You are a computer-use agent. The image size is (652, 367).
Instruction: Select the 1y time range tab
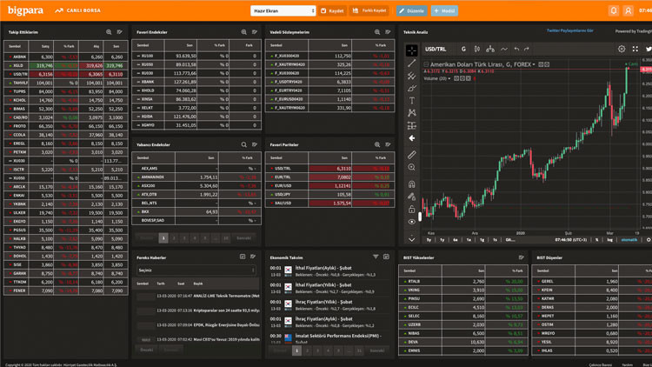[x=442, y=240]
